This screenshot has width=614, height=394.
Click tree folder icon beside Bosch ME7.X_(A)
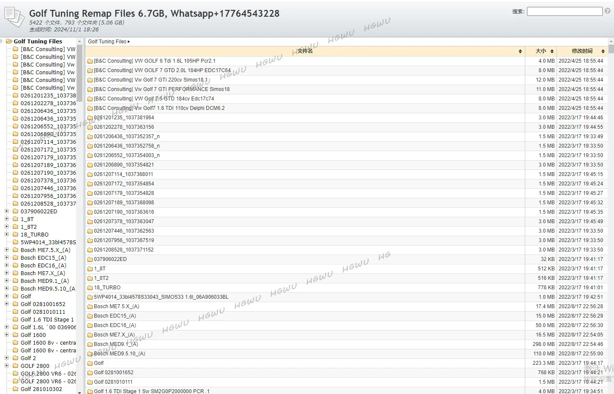(x=15, y=273)
